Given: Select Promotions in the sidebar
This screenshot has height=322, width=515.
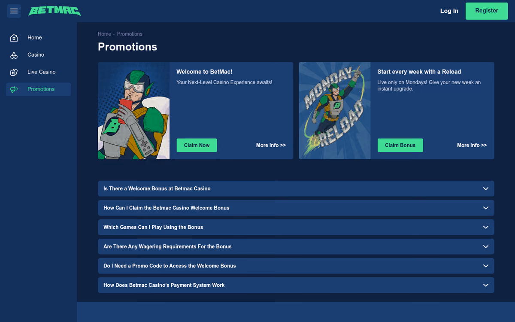Looking at the screenshot, I should point(38,89).
